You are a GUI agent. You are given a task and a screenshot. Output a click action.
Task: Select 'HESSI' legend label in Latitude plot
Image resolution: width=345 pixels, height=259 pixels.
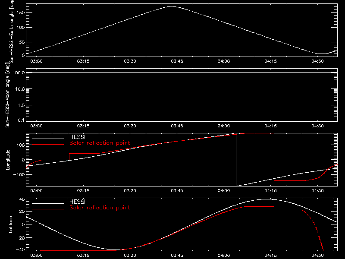[77, 202]
